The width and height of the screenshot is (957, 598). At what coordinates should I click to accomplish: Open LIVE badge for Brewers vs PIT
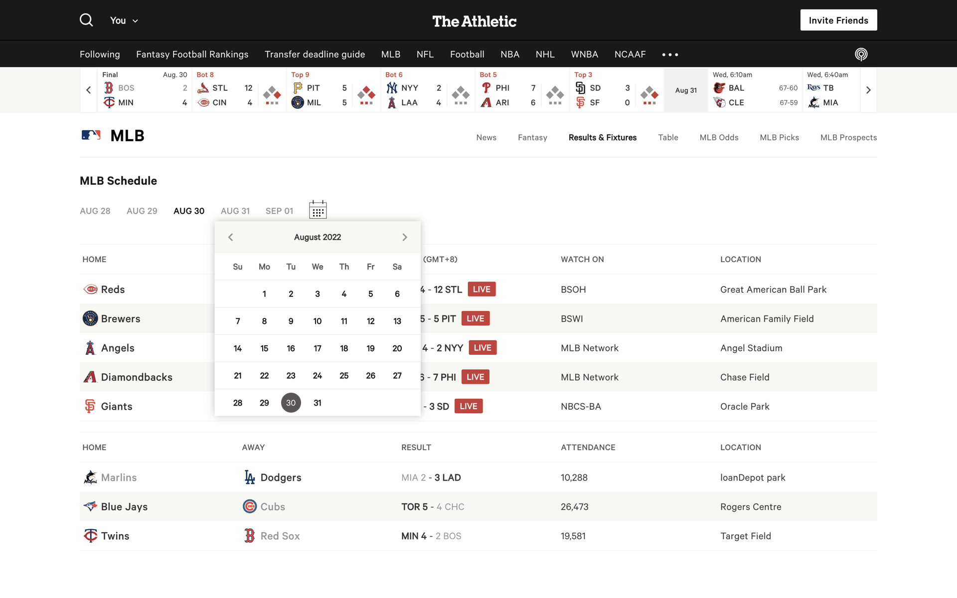click(476, 318)
